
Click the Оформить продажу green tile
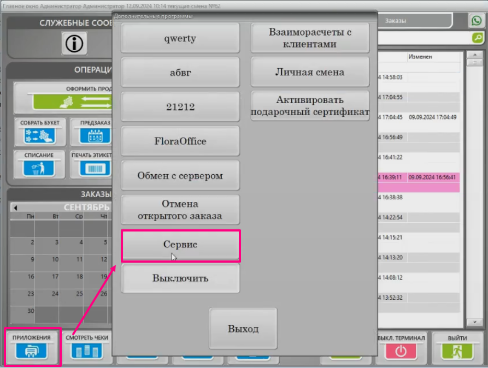coord(64,98)
